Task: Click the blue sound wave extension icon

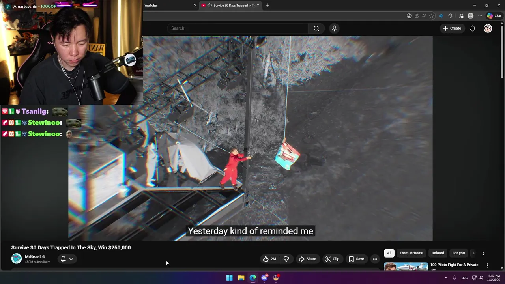Action: coord(441,16)
